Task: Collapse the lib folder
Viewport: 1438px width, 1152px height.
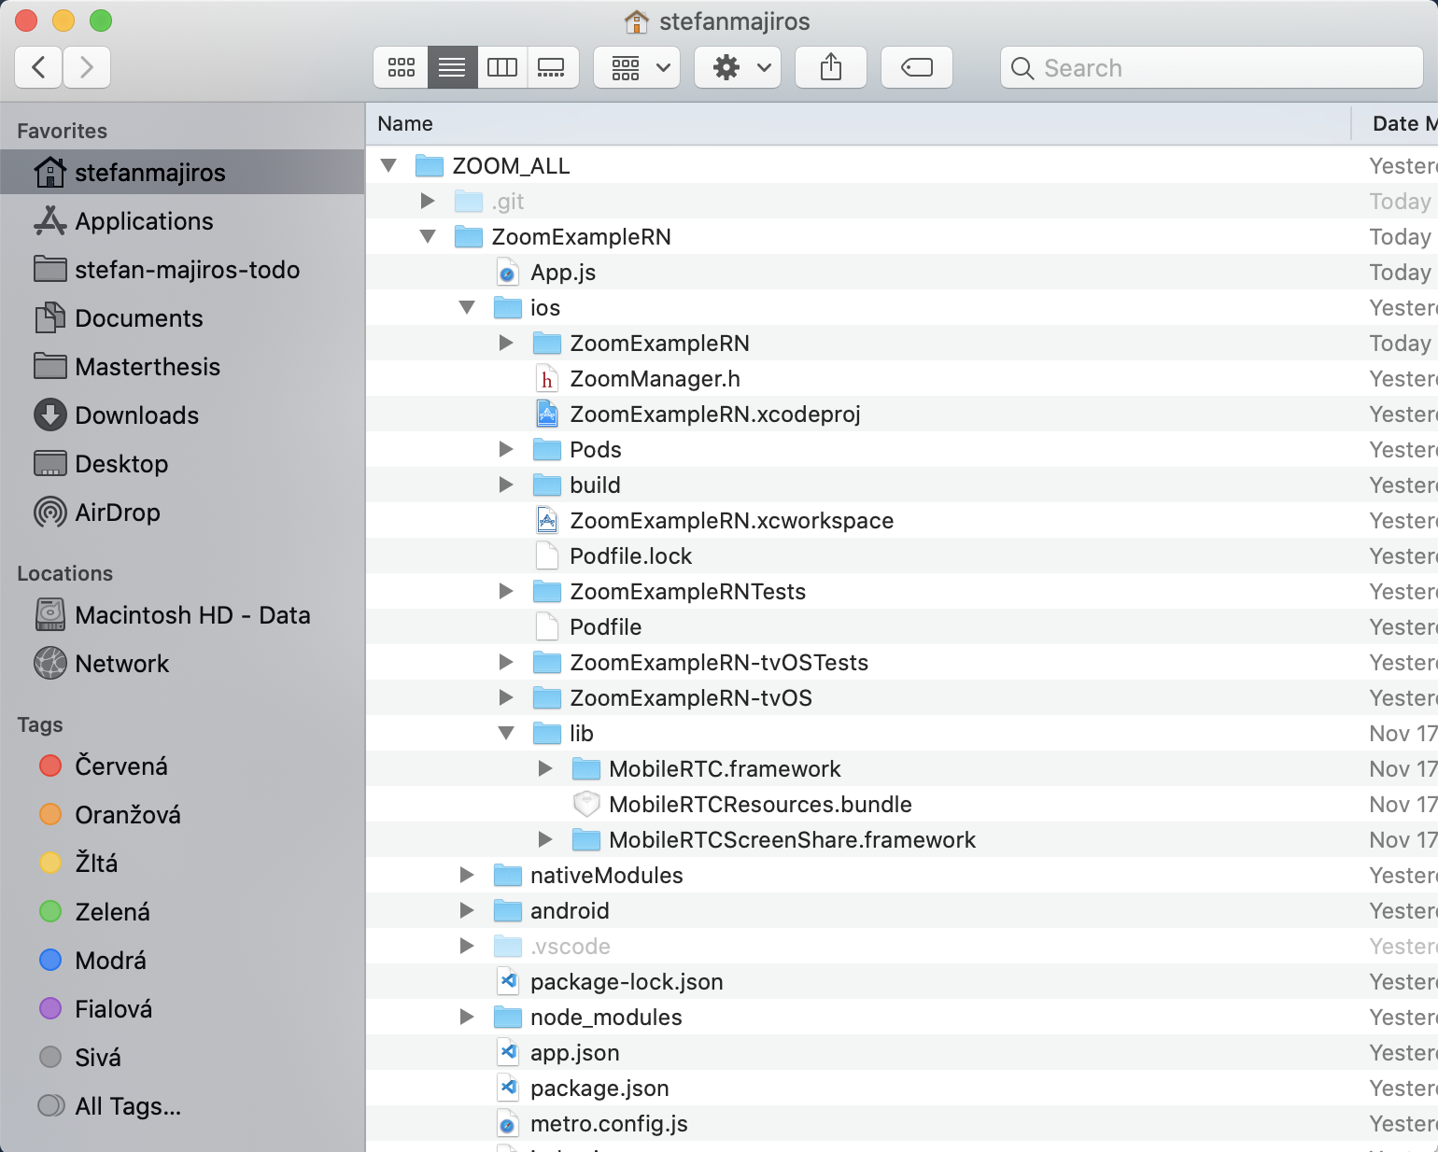Action: [x=507, y=734]
